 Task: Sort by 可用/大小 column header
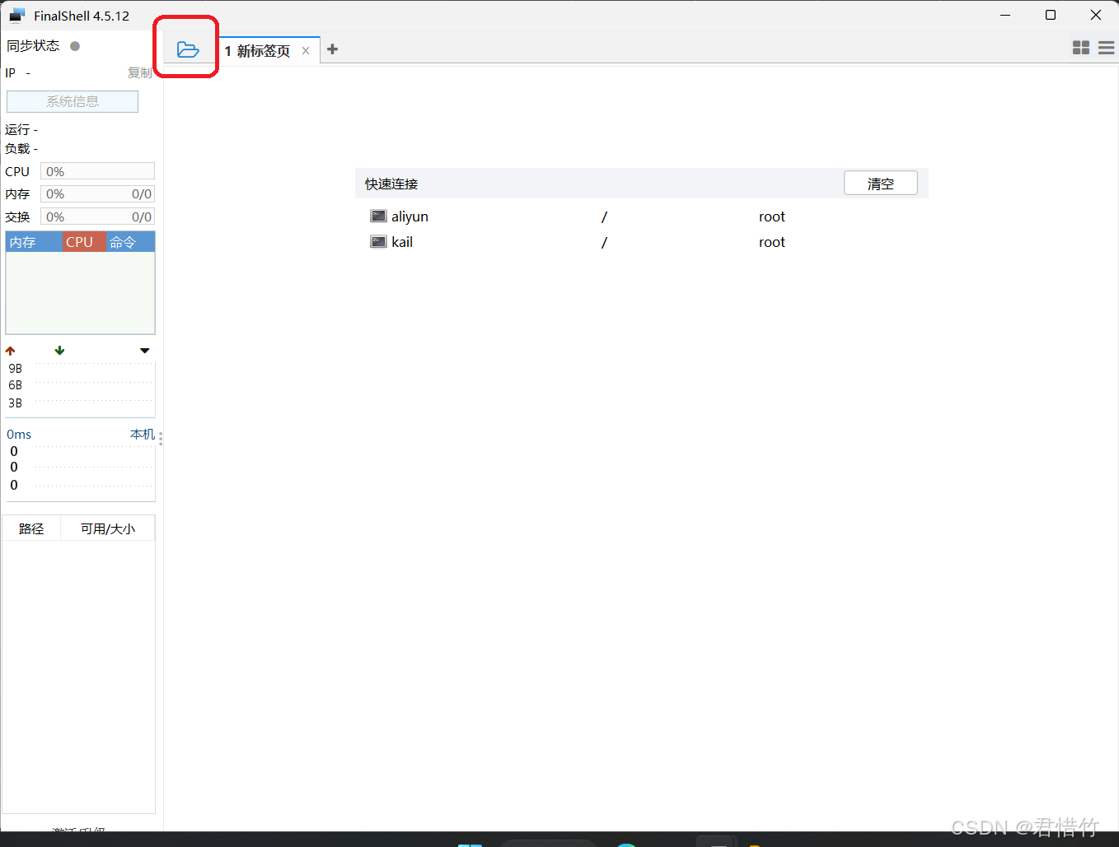(x=108, y=528)
